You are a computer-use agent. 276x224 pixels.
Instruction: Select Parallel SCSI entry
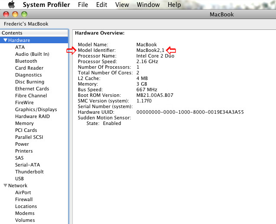(x=29, y=137)
